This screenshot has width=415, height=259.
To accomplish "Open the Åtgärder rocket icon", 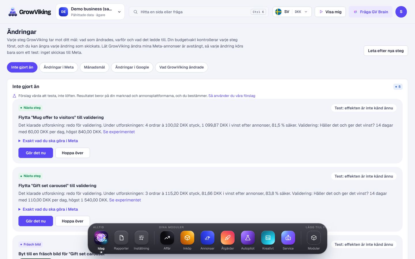I will point(228,238).
